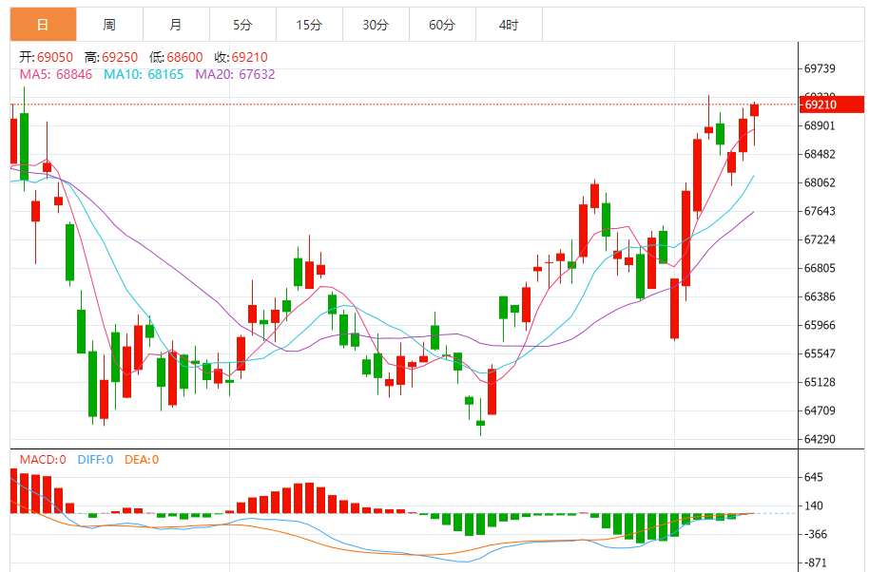Click the 64709 price axis label

coord(820,410)
